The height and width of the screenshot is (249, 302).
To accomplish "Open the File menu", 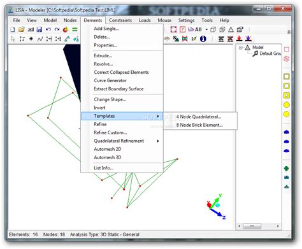I will 17,20.
